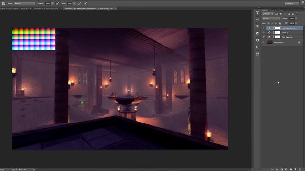305x171 pixels.
Task: Create a new group folder icon
Action: coord(291,169)
